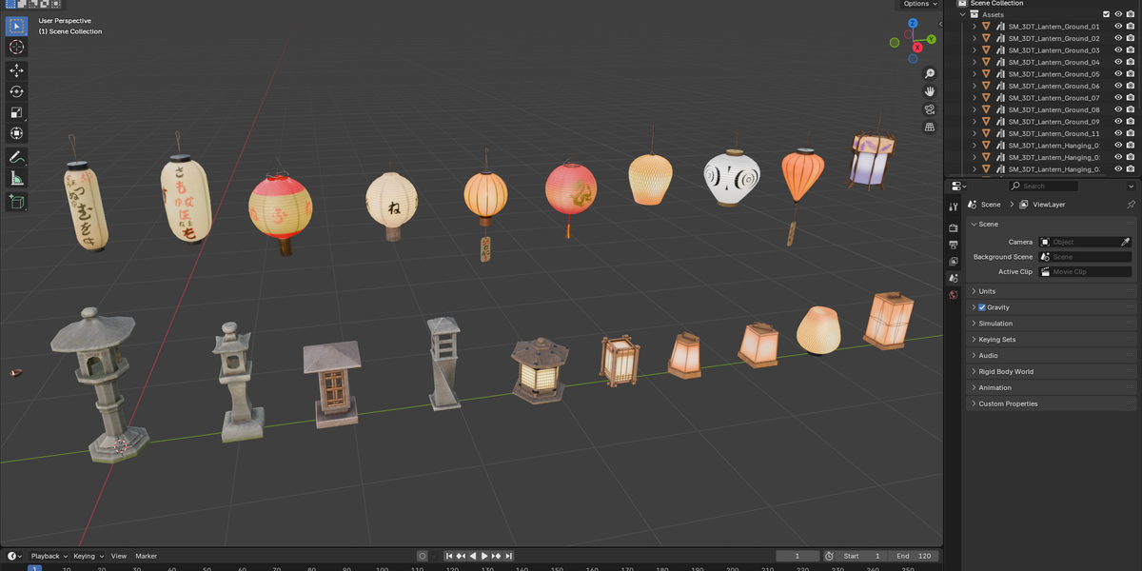Open the timeline editor type menu
The height and width of the screenshot is (571, 1142).
[14, 556]
